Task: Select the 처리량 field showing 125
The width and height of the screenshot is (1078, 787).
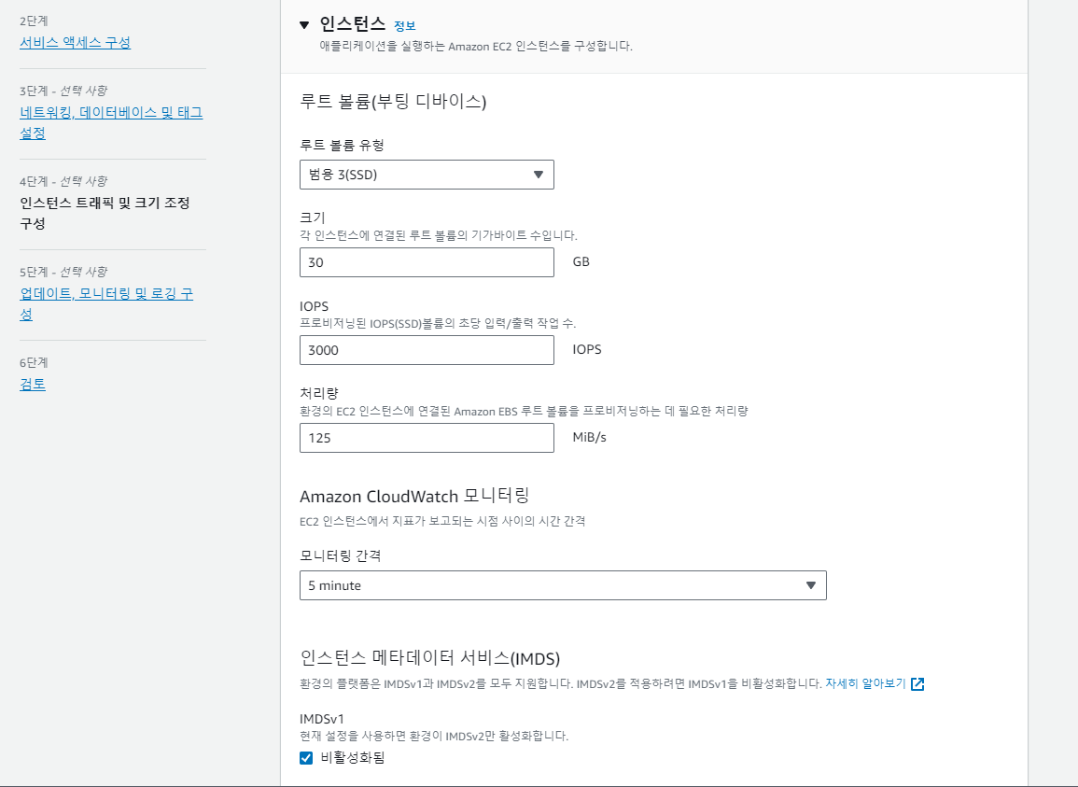Action: pos(427,438)
